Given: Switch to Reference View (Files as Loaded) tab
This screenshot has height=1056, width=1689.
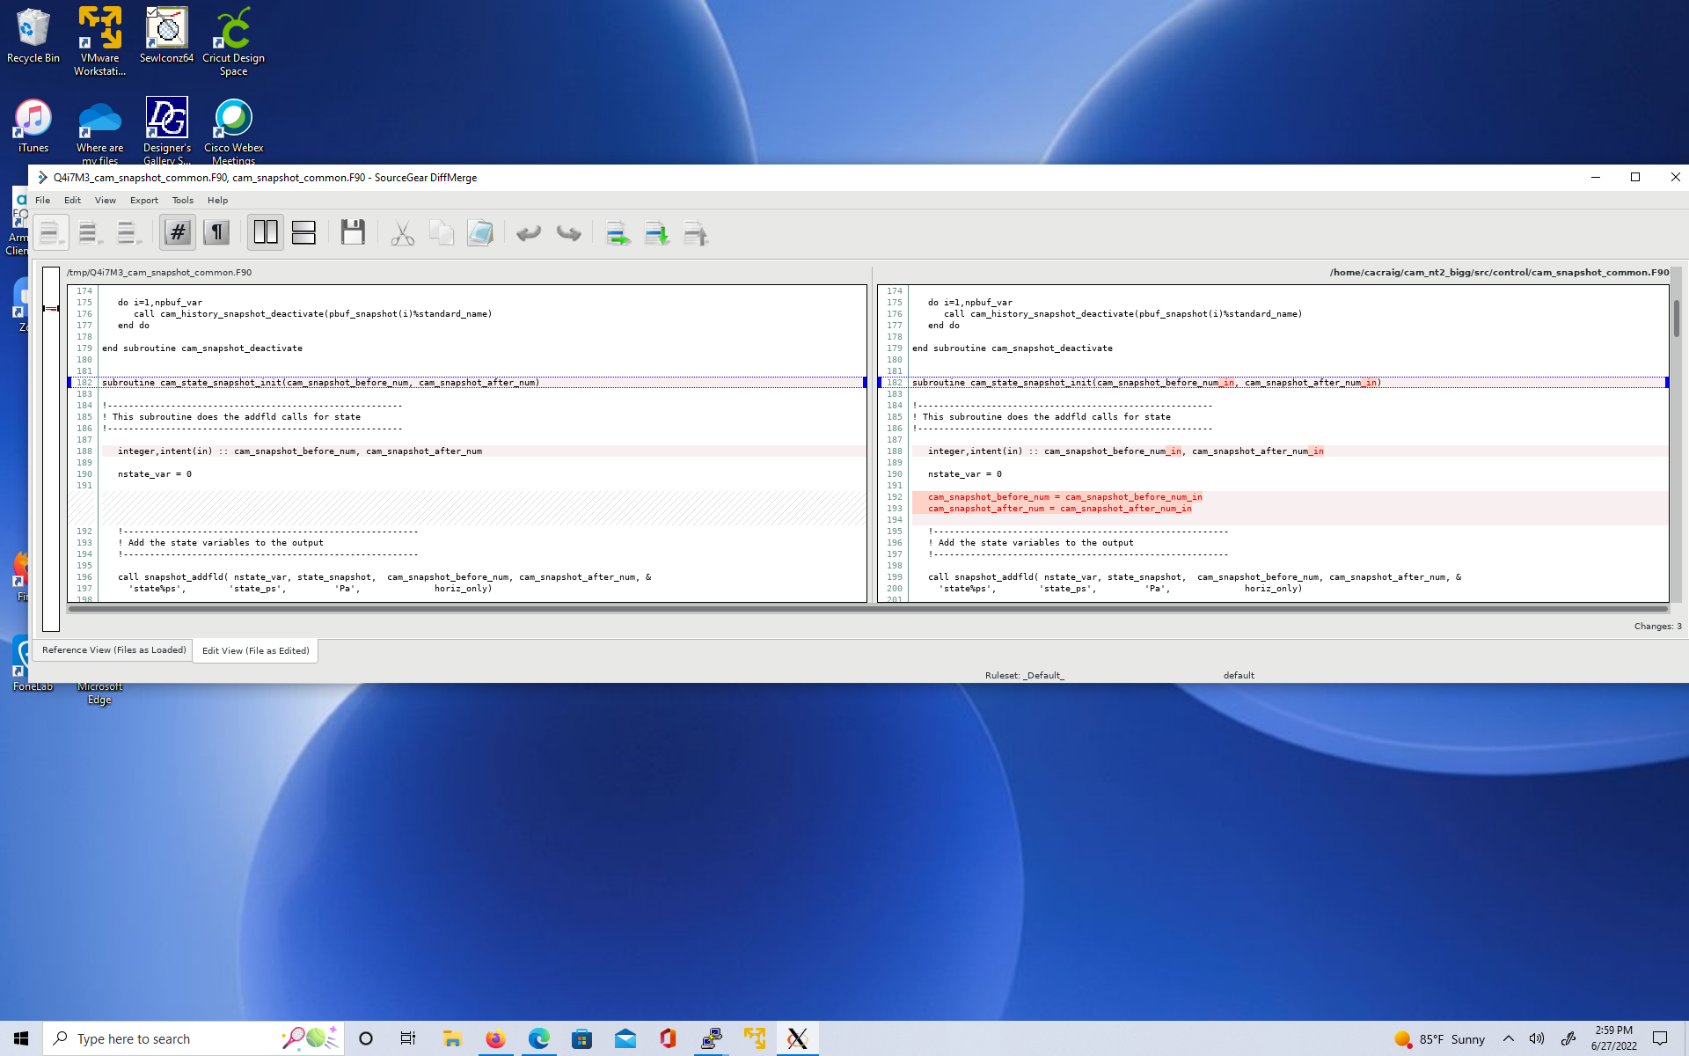Looking at the screenshot, I should click(x=113, y=650).
